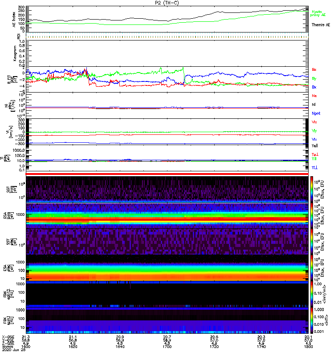The width and height of the screenshot is (334, 356).
Task: Click the blue "Ti⊥" legend label
Action: (x=314, y=168)
